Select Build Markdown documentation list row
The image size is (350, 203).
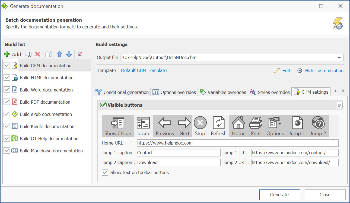[47, 151]
